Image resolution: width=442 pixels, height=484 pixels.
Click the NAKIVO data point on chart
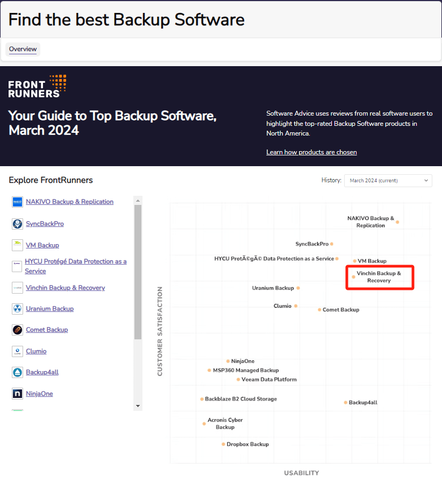397,222
